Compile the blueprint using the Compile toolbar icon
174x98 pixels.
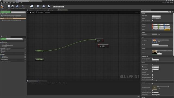pyautogui.click(x=2, y=7)
